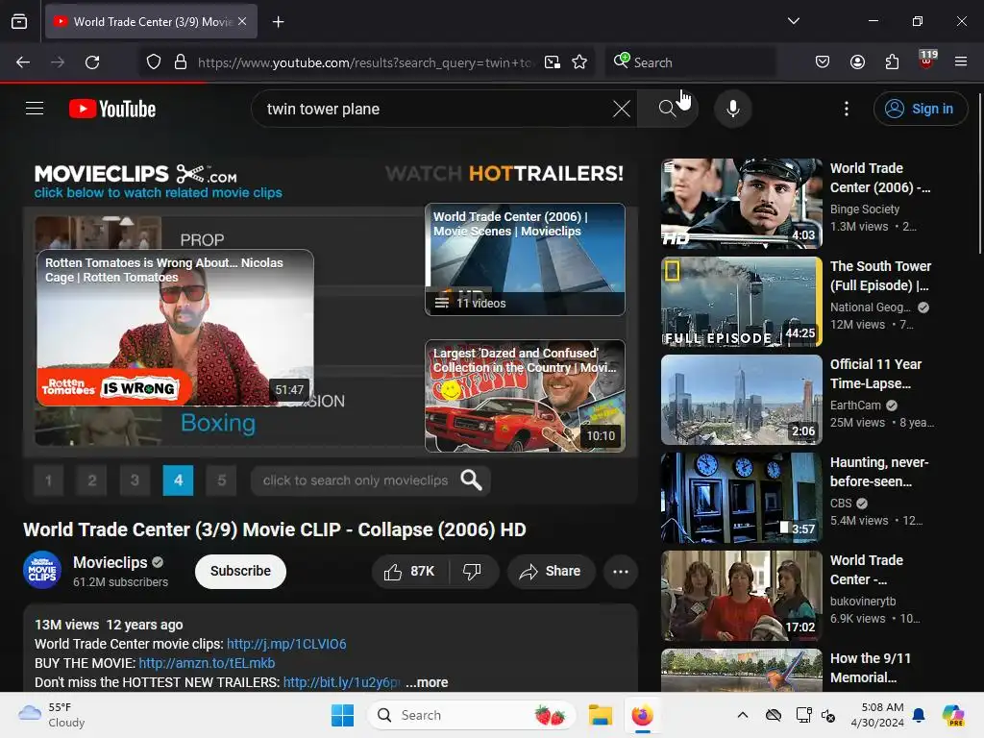Select end screen page 2
984x738 pixels.
[92, 480]
